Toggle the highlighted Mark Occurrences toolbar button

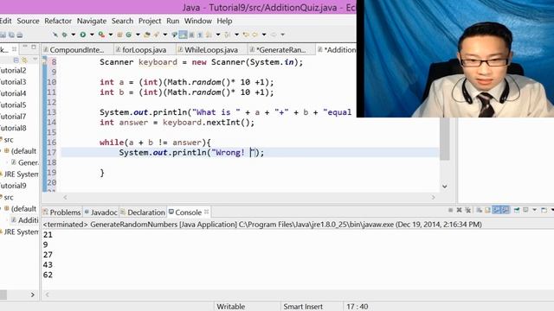[183, 35]
